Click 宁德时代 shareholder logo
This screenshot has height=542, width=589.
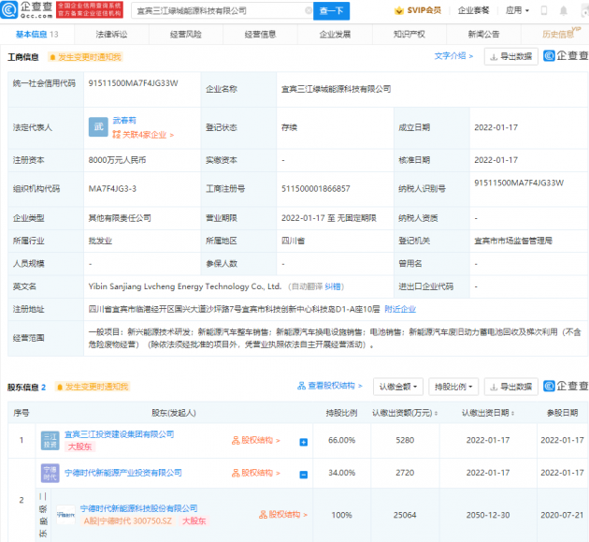(x=50, y=473)
